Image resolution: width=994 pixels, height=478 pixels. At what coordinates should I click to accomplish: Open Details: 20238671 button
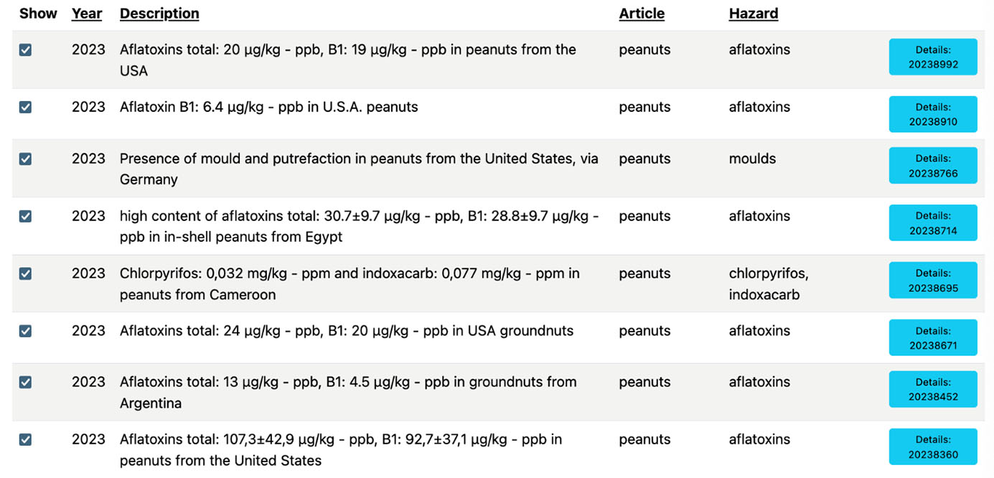[933, 338]
